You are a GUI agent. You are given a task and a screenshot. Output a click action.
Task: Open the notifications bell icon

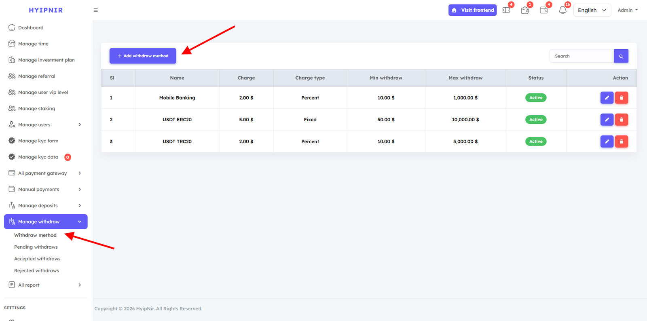(562, 11)
